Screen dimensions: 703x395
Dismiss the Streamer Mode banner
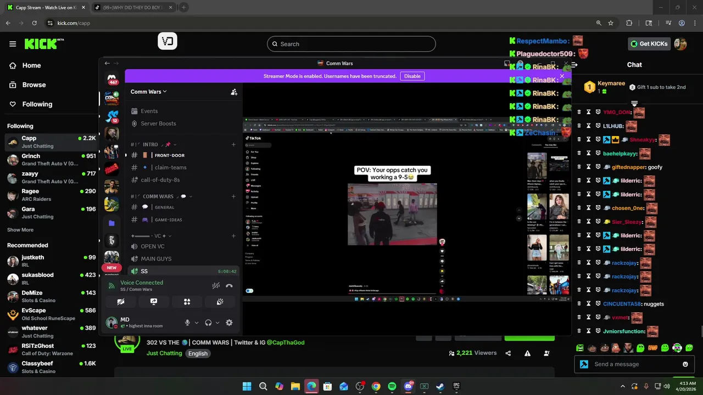coord(562,76)
